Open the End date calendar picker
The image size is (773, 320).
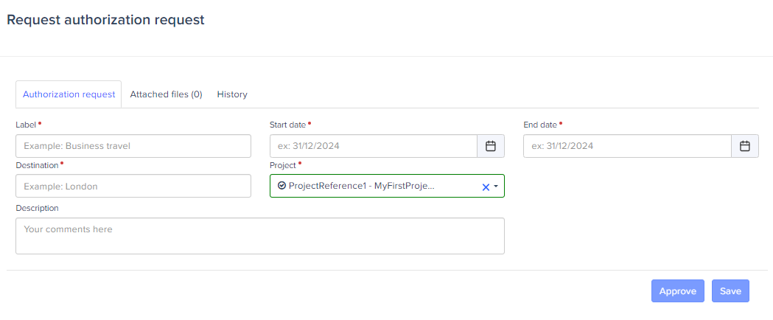(744, 146)
